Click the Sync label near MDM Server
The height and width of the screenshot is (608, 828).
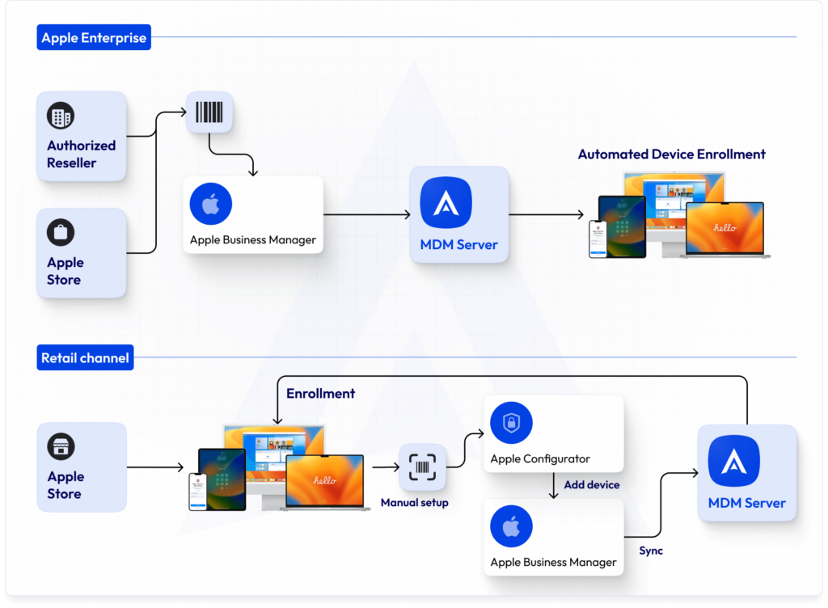[651, 551]
